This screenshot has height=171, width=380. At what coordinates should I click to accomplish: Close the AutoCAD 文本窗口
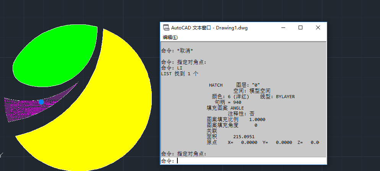318,27
